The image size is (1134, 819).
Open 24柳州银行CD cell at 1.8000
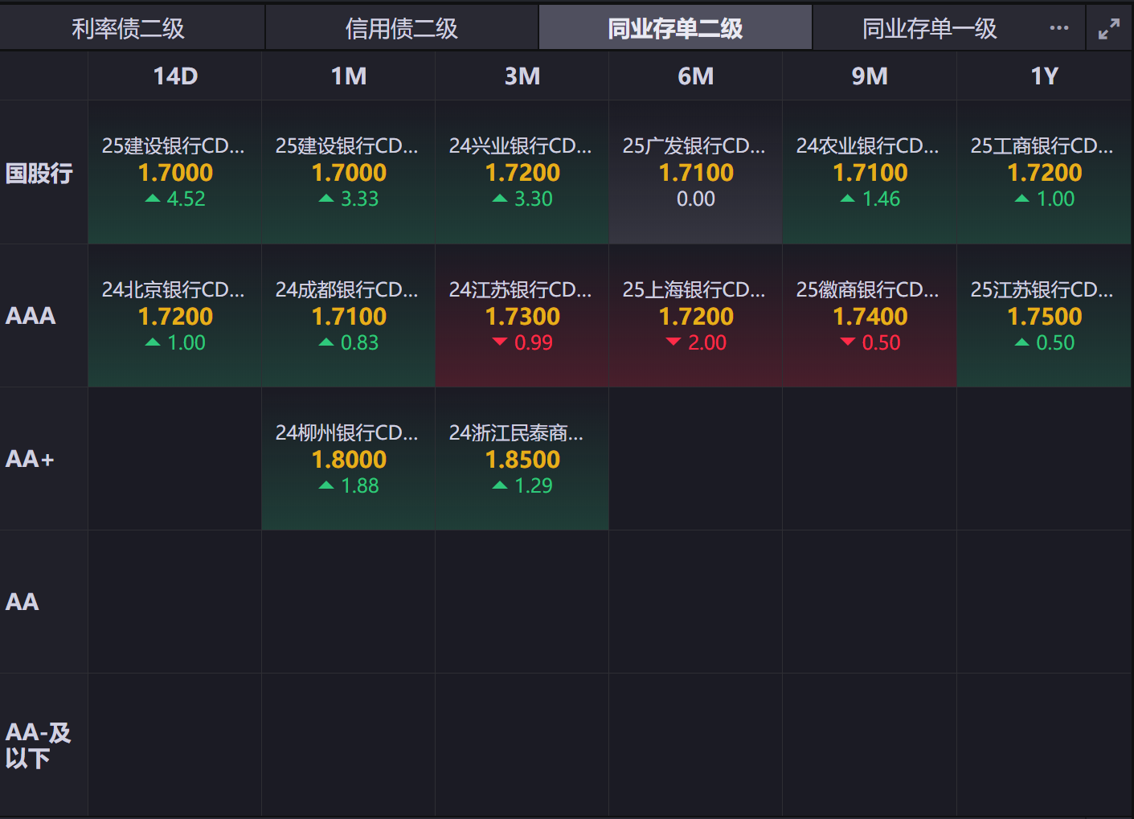[349, 459]
